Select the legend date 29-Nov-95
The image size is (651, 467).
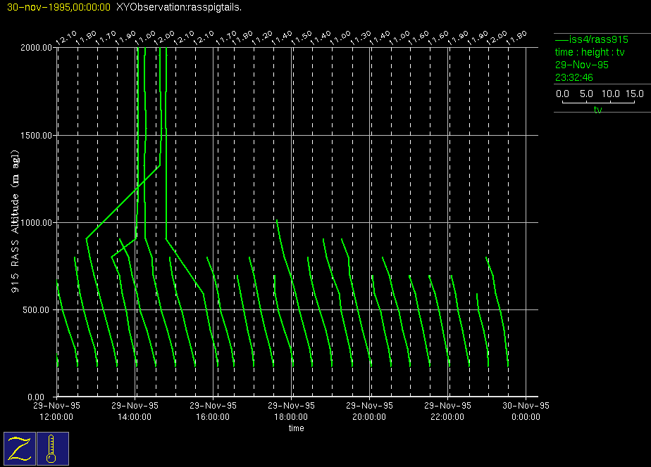582,65
